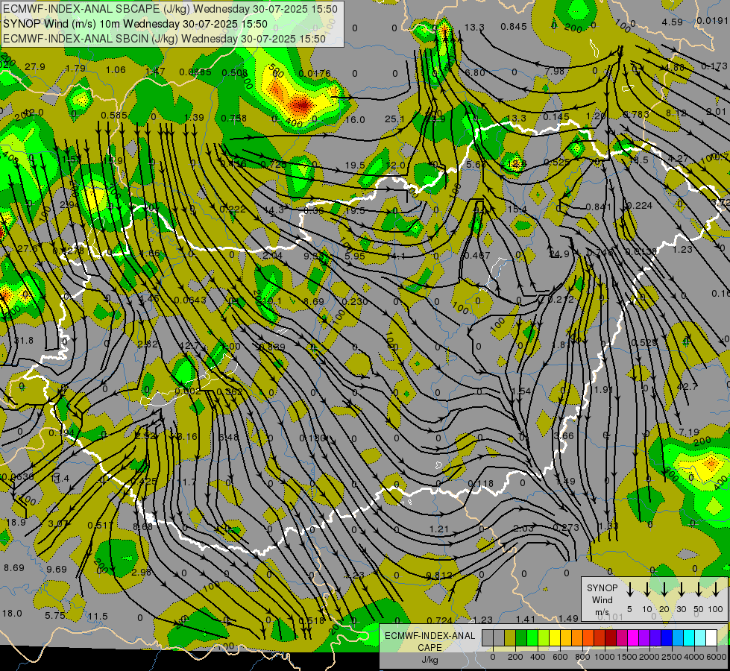Click the red CAPE maximum near the 500 contour
Viewport: 730px width, 671px height.
point(301,106)
